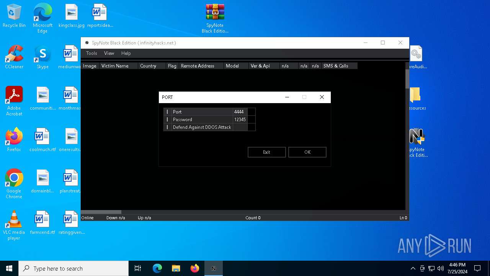Viewport: 490px width, 276px height.
Task: Open the Google Chrome desktop shortcut
Action: (x=14, y=184)
